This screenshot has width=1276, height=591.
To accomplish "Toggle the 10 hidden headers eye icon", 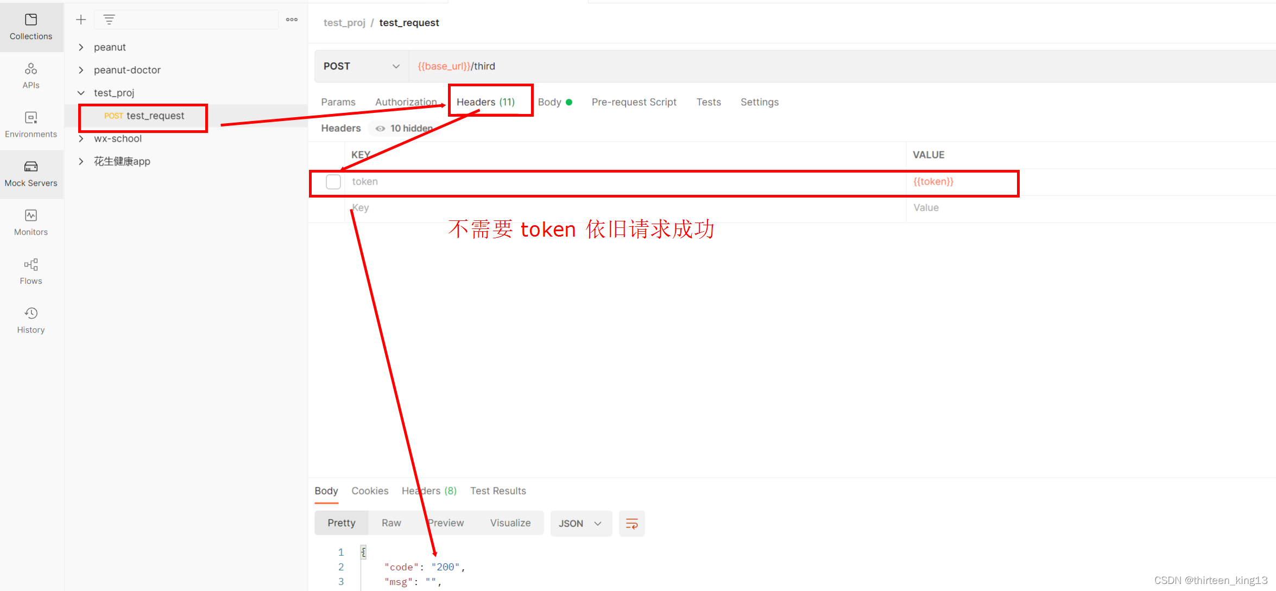I will point(379,129).
